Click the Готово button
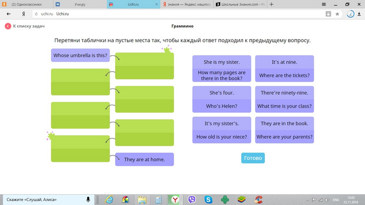The height and width of the screenshot is (205, 365). pos(253,158)
